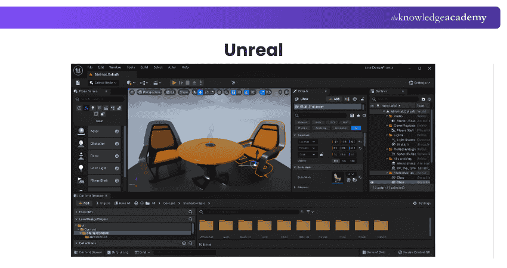
Task: Expand the Collections section
Action: coord(76,243)
